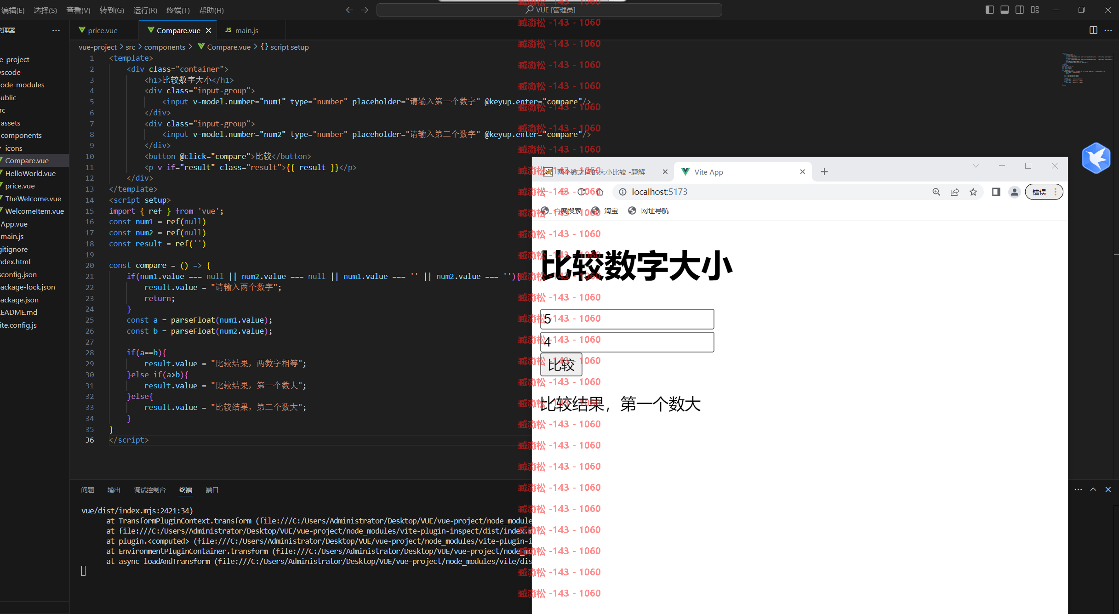Toggle primary side bar layout icon
Screen dimensions: 1119x614
(x=989, y=10)
